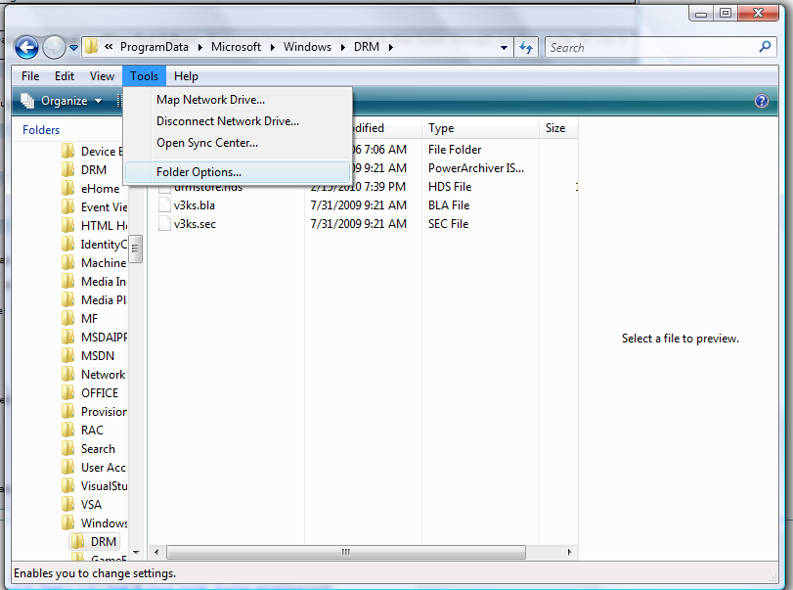Open the recent locations dropdown arrow
793x590 pixels.
(73, 47)
